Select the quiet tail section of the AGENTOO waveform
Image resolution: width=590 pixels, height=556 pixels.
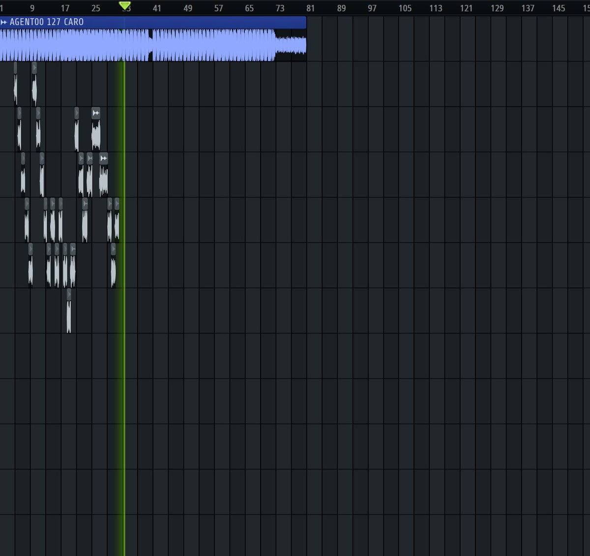(x=291, y=45)
